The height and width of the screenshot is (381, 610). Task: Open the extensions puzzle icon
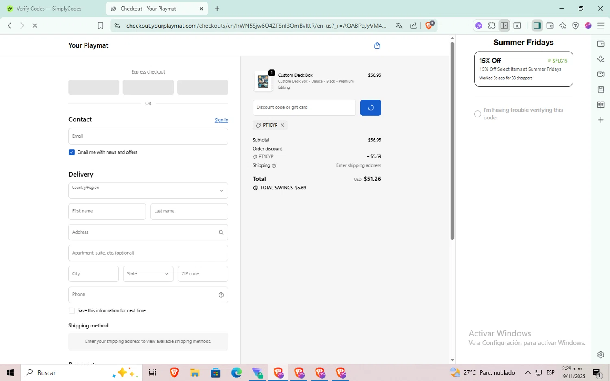(x=492, y=26)
